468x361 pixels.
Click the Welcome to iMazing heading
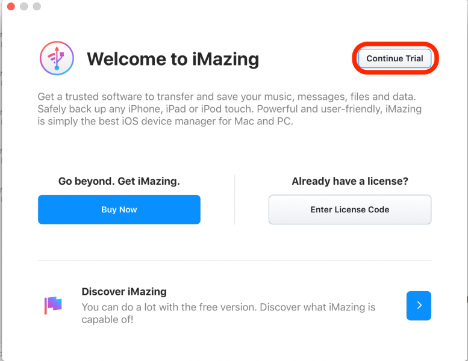click(173, 59)
